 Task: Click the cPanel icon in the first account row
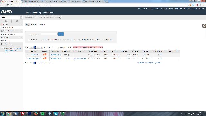coord(45,54)
